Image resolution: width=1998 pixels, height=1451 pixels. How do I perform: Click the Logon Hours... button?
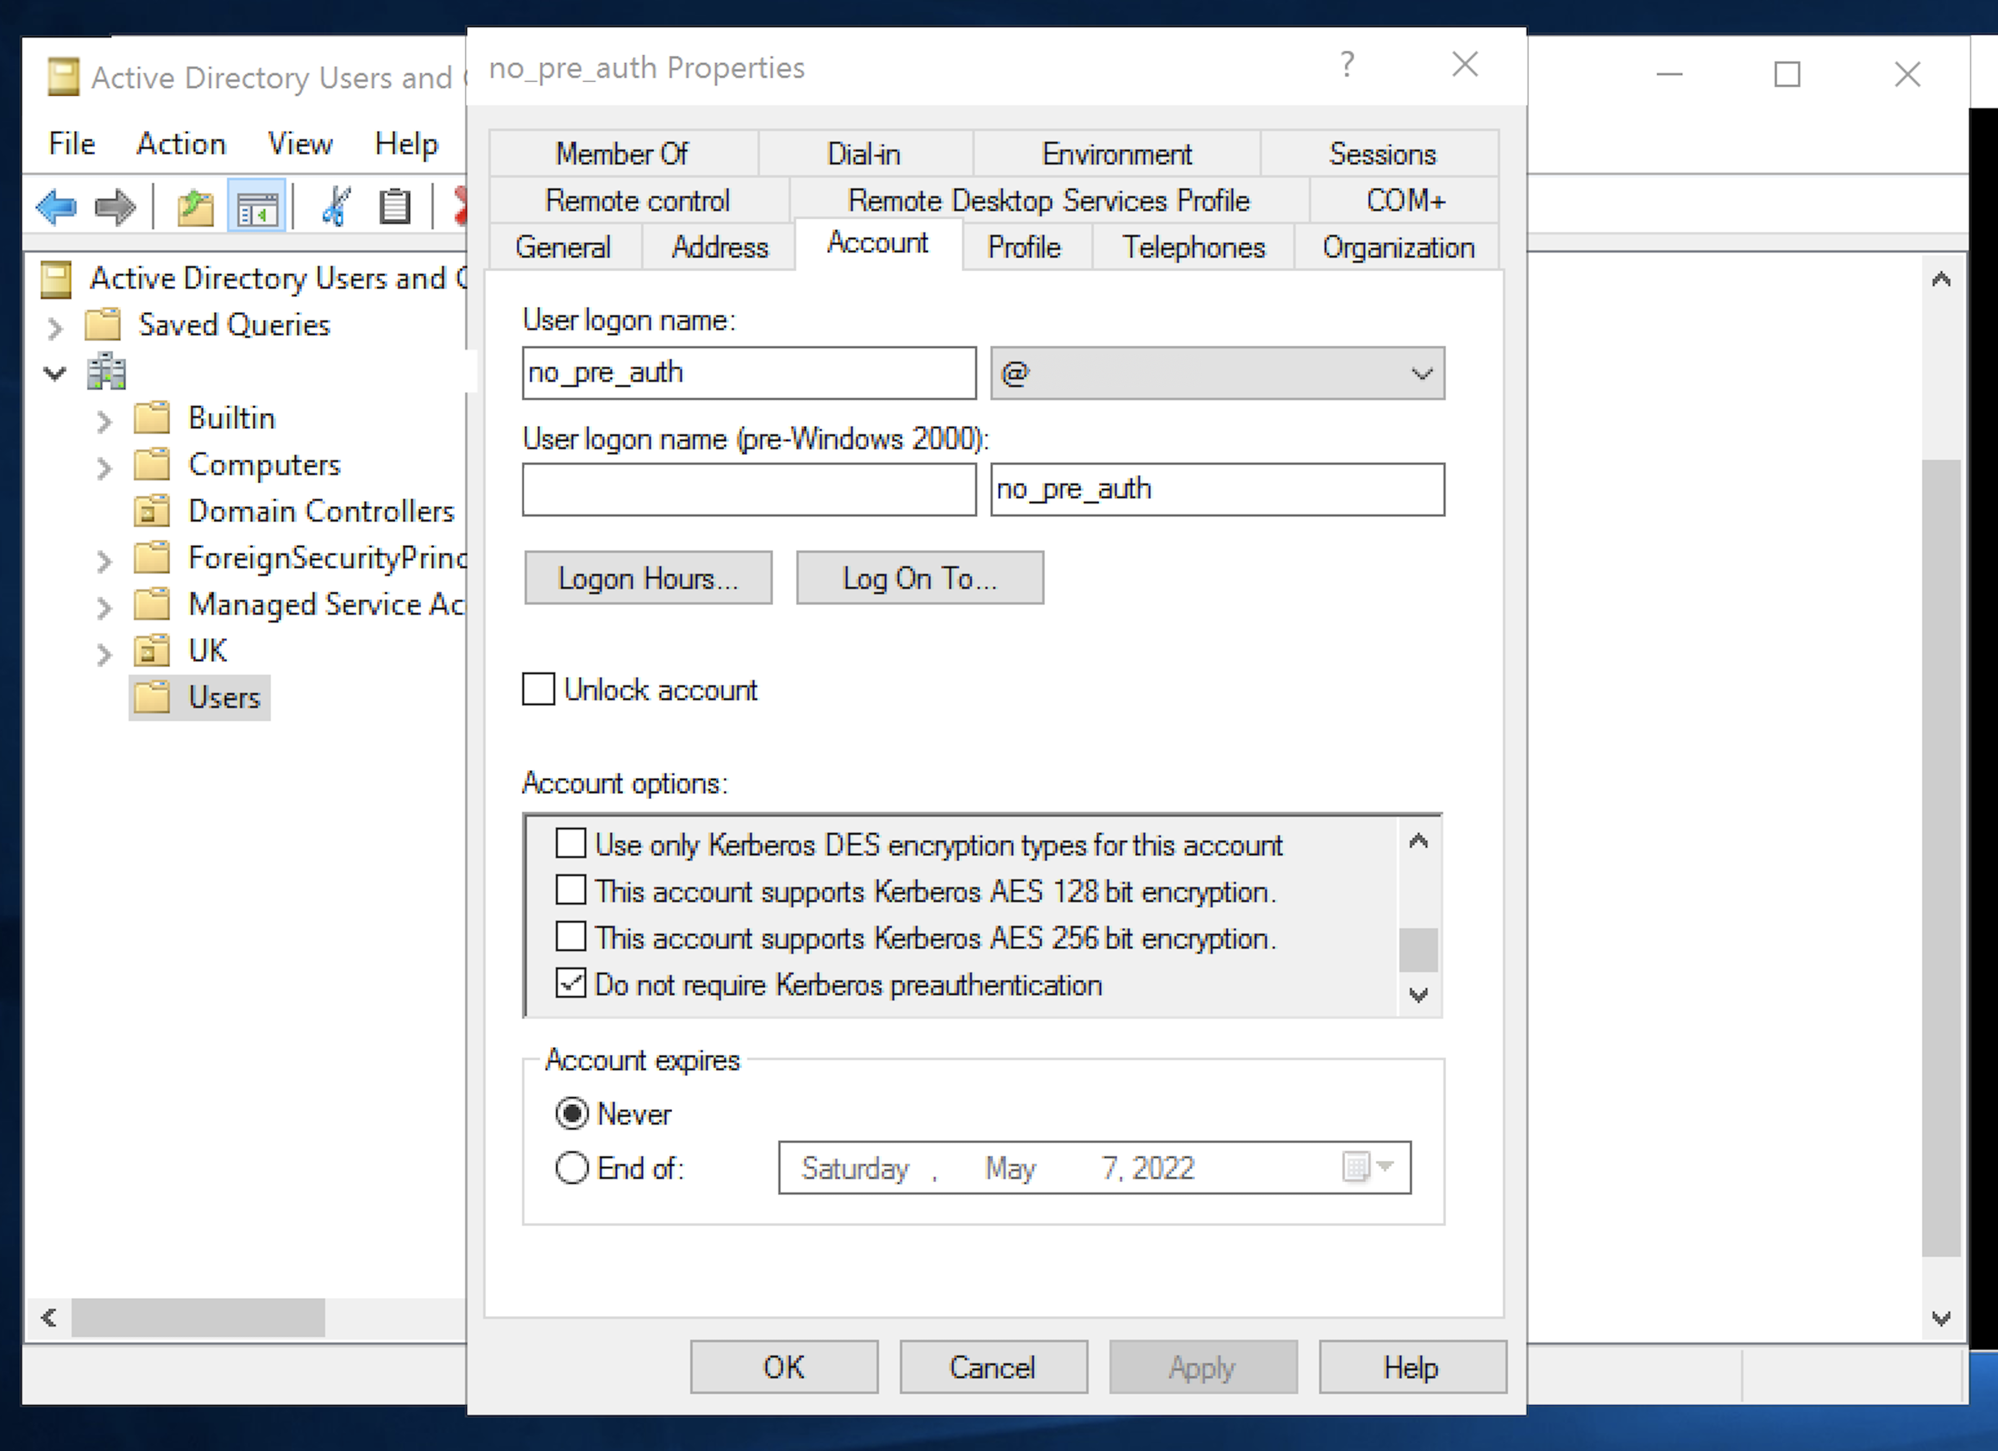tap(649, 578)
